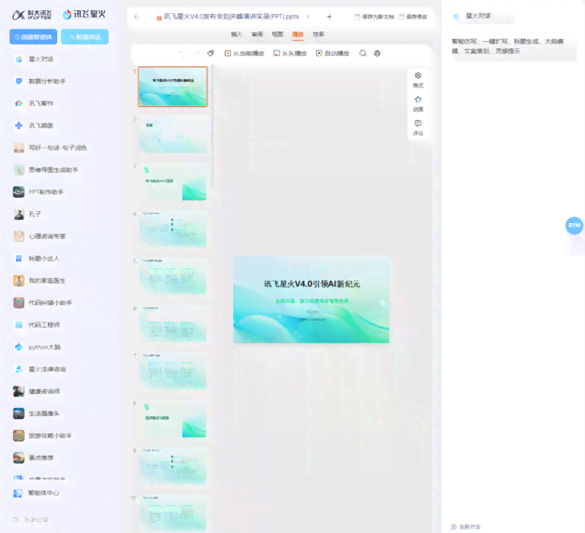
Task: Click 从头播放 in toolbar
Action: 290,53
